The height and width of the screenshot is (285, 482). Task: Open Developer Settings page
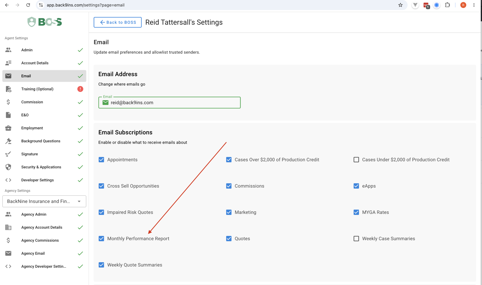tap(44, 180)
